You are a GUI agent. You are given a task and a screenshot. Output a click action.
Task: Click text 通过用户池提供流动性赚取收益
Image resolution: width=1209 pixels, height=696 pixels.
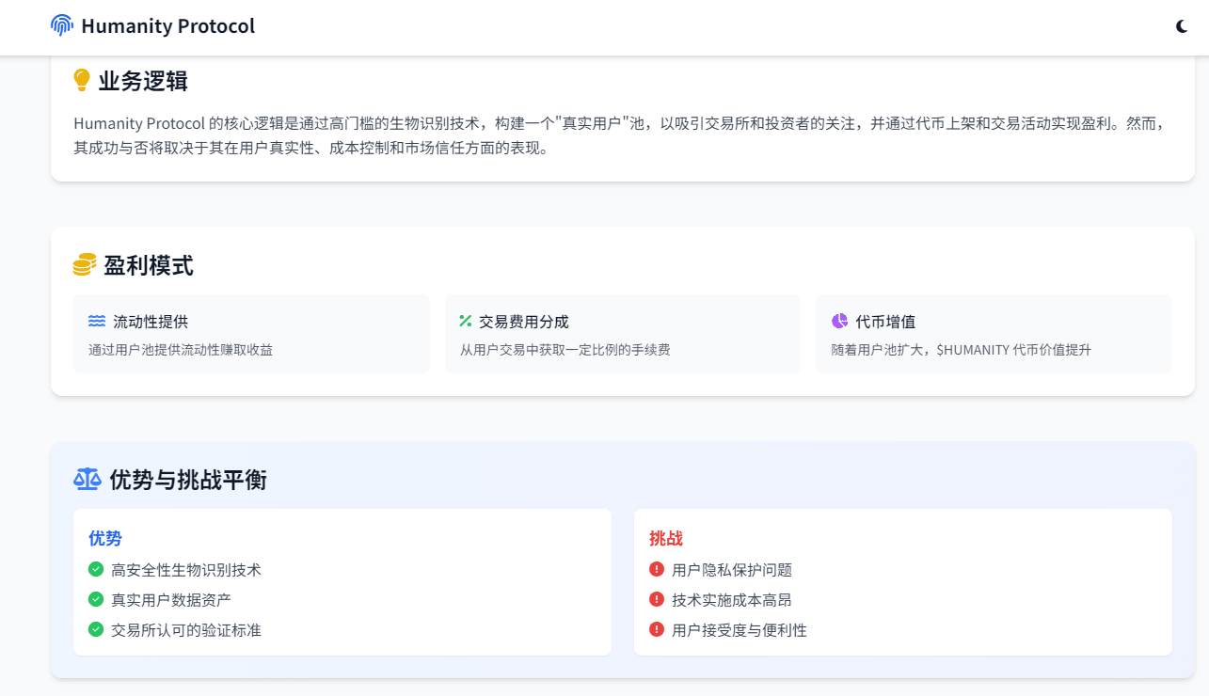[181, 350]
